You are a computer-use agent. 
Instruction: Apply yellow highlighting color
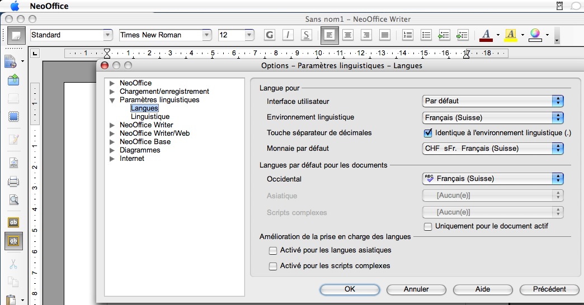tap(511, 35)
